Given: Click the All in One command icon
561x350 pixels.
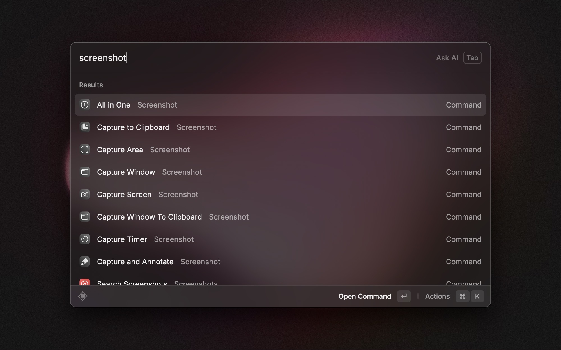Looking at the screenshot, I should click(85, 105).
